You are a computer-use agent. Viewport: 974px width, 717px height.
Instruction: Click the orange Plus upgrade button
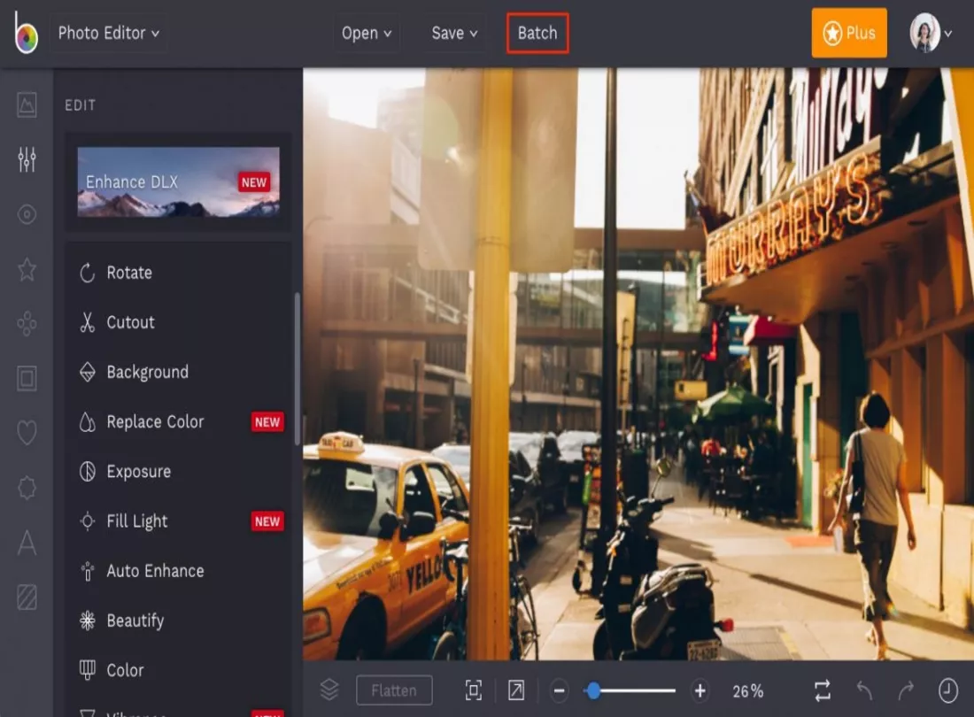click(848, 34)
